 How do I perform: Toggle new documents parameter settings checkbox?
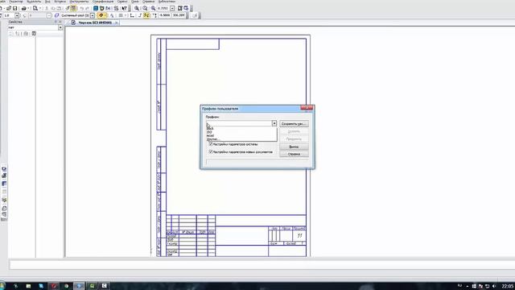click(x=211, y=152)
